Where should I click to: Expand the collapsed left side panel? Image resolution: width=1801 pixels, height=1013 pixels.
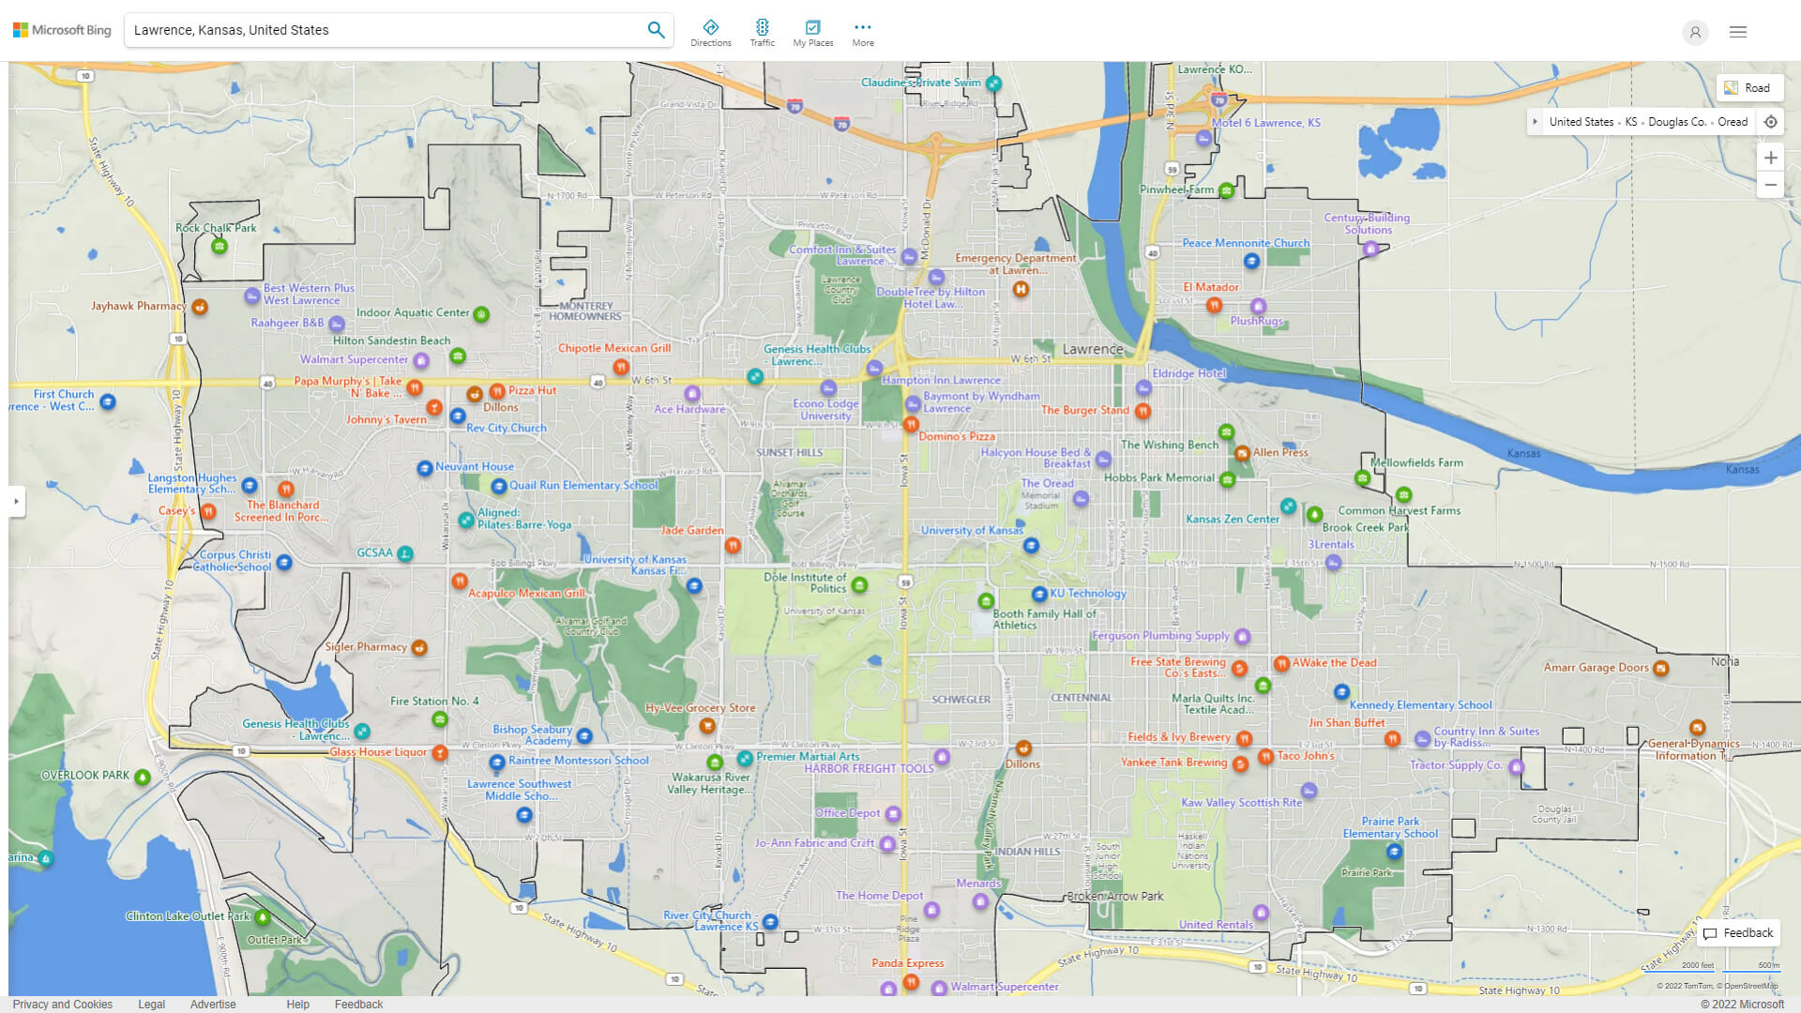[x=15, y=502]
